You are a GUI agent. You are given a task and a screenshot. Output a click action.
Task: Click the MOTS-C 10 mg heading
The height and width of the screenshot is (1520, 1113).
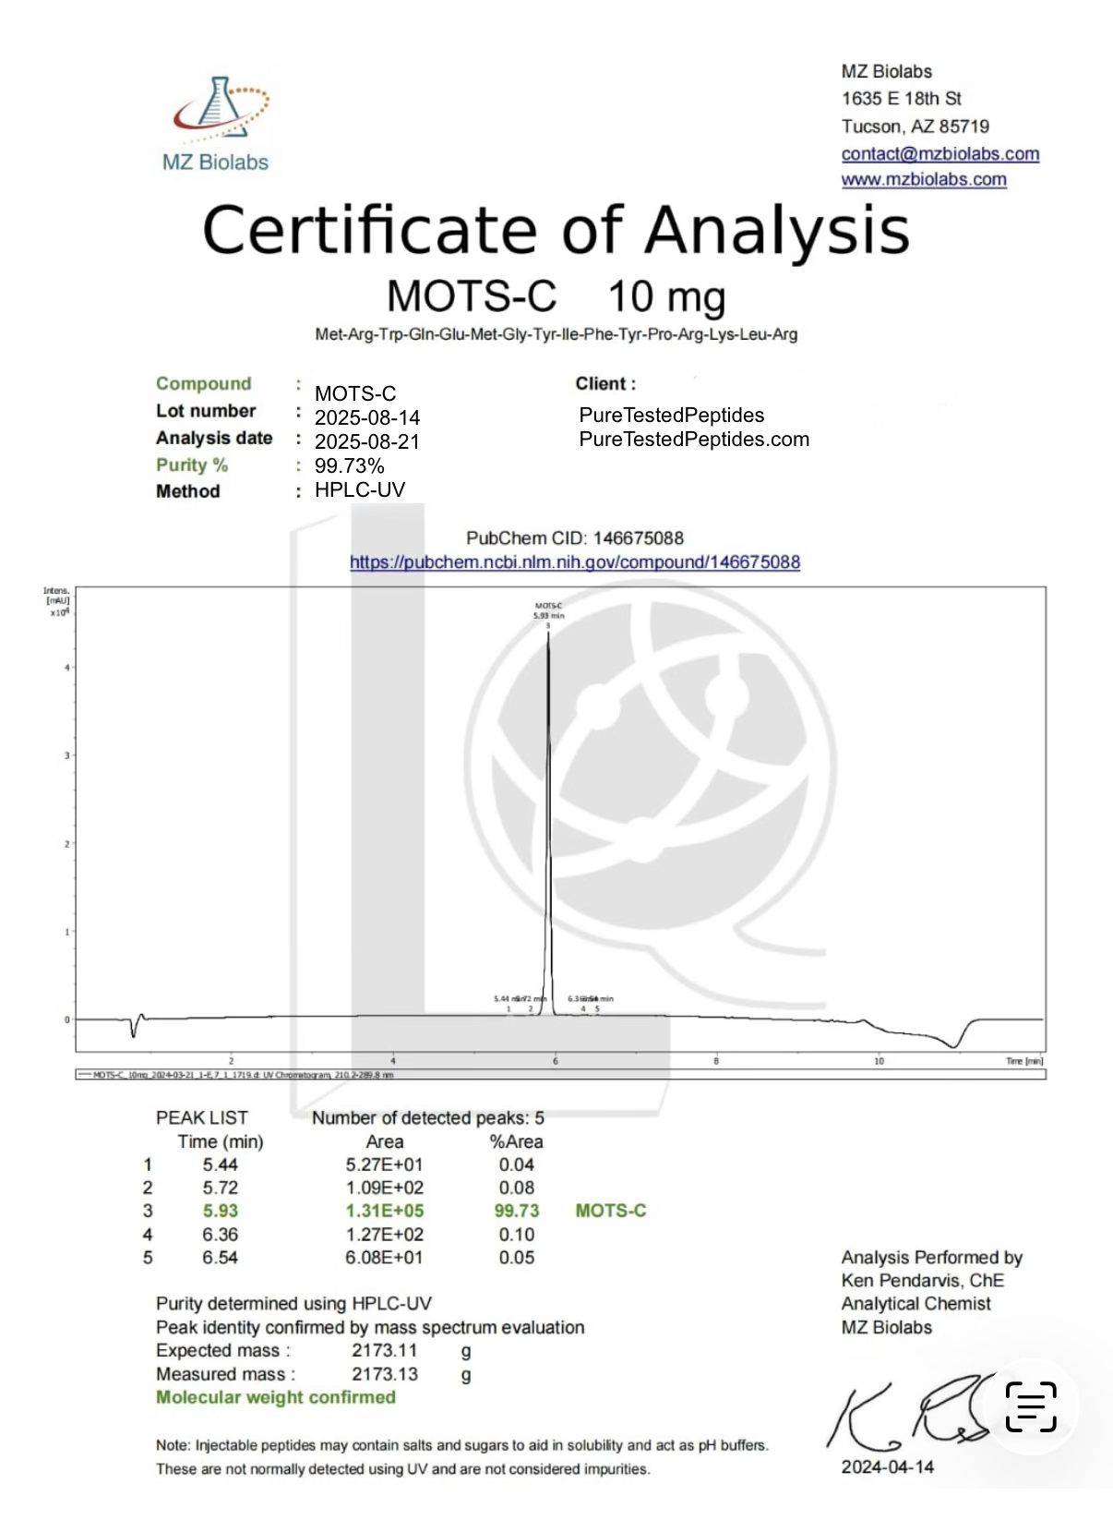556,296
